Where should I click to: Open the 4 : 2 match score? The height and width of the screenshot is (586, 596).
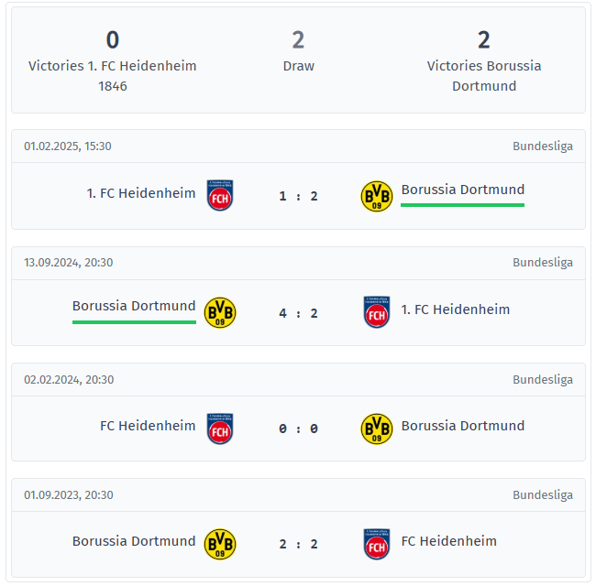(x=299, y=313)
